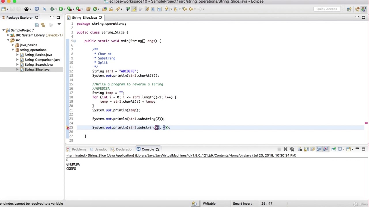The height and width of the screenshot is (207, 369).
Task: Expand the JRE System Library node
Action: click(x=8, y=35)
